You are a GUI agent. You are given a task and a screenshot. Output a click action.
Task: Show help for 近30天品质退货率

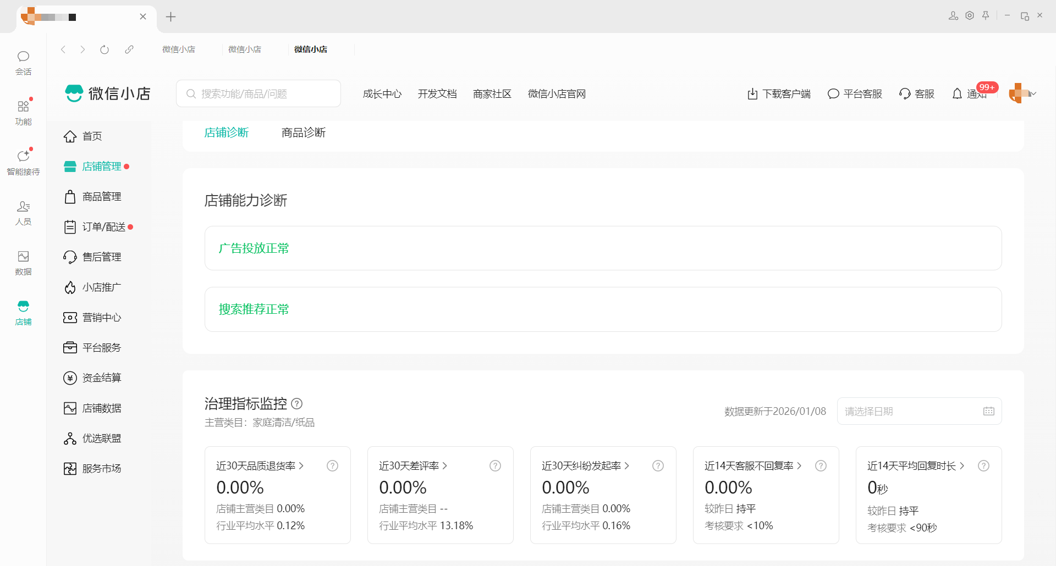coord(332,466)
